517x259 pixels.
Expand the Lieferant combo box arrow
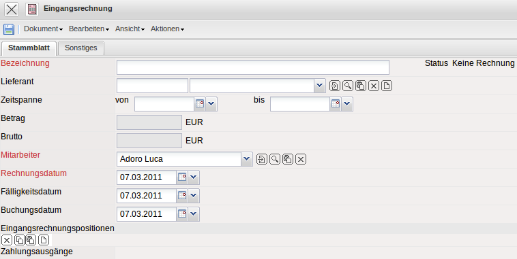point(319,86)
